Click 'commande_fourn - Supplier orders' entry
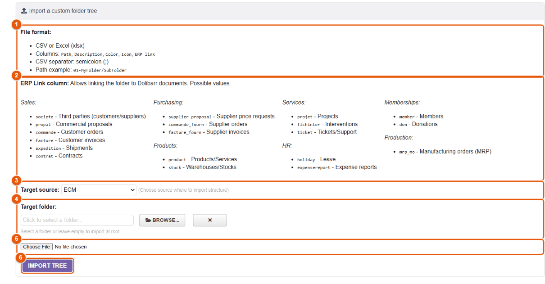 (208, 124)
